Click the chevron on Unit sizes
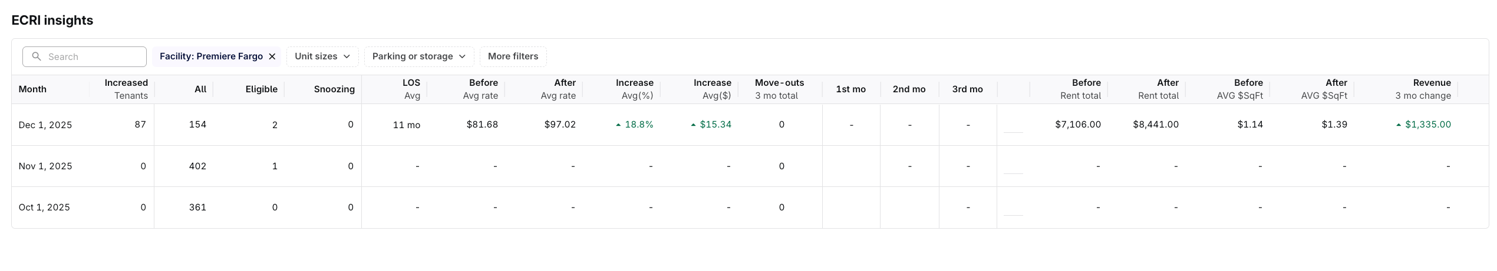The width and height of the screenshot is (1497, 271). point(347,56)
